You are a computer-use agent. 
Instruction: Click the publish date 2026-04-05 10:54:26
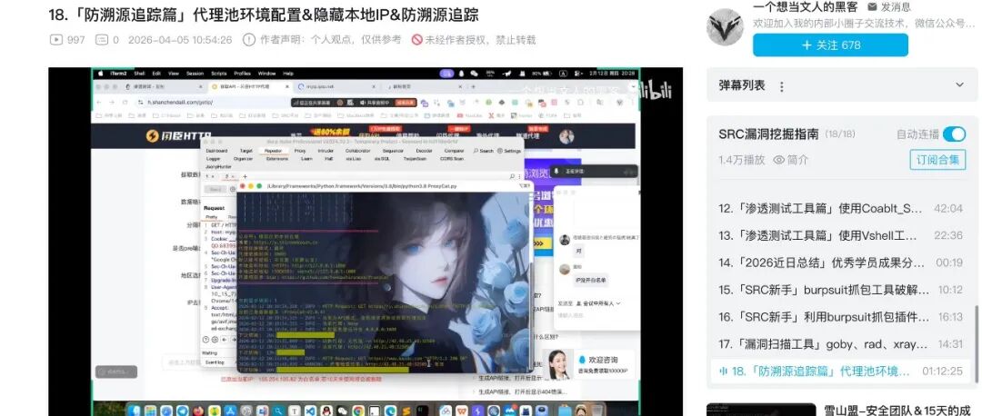point(180,39)
